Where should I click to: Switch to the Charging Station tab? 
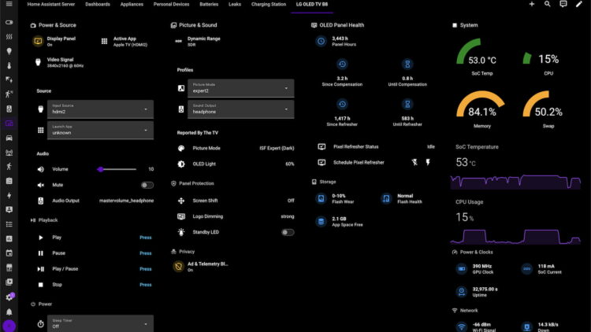pos(269,4)
